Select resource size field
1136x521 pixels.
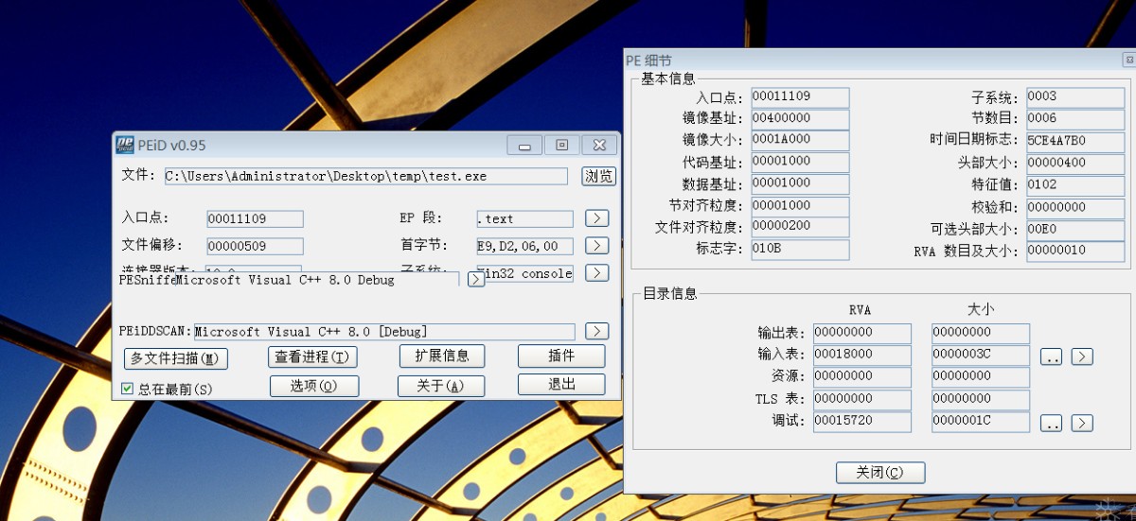(x=981, y=377)
